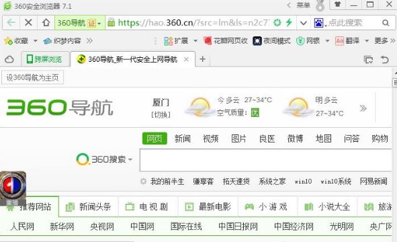
Task: Expand the 扩展 dropdown arrow
Action: pos(195,41)
